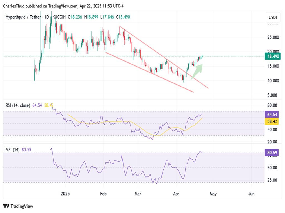Click the 2025 label on time axis
Viewport: 285px width, 213px height.
(x=66, y=193)
